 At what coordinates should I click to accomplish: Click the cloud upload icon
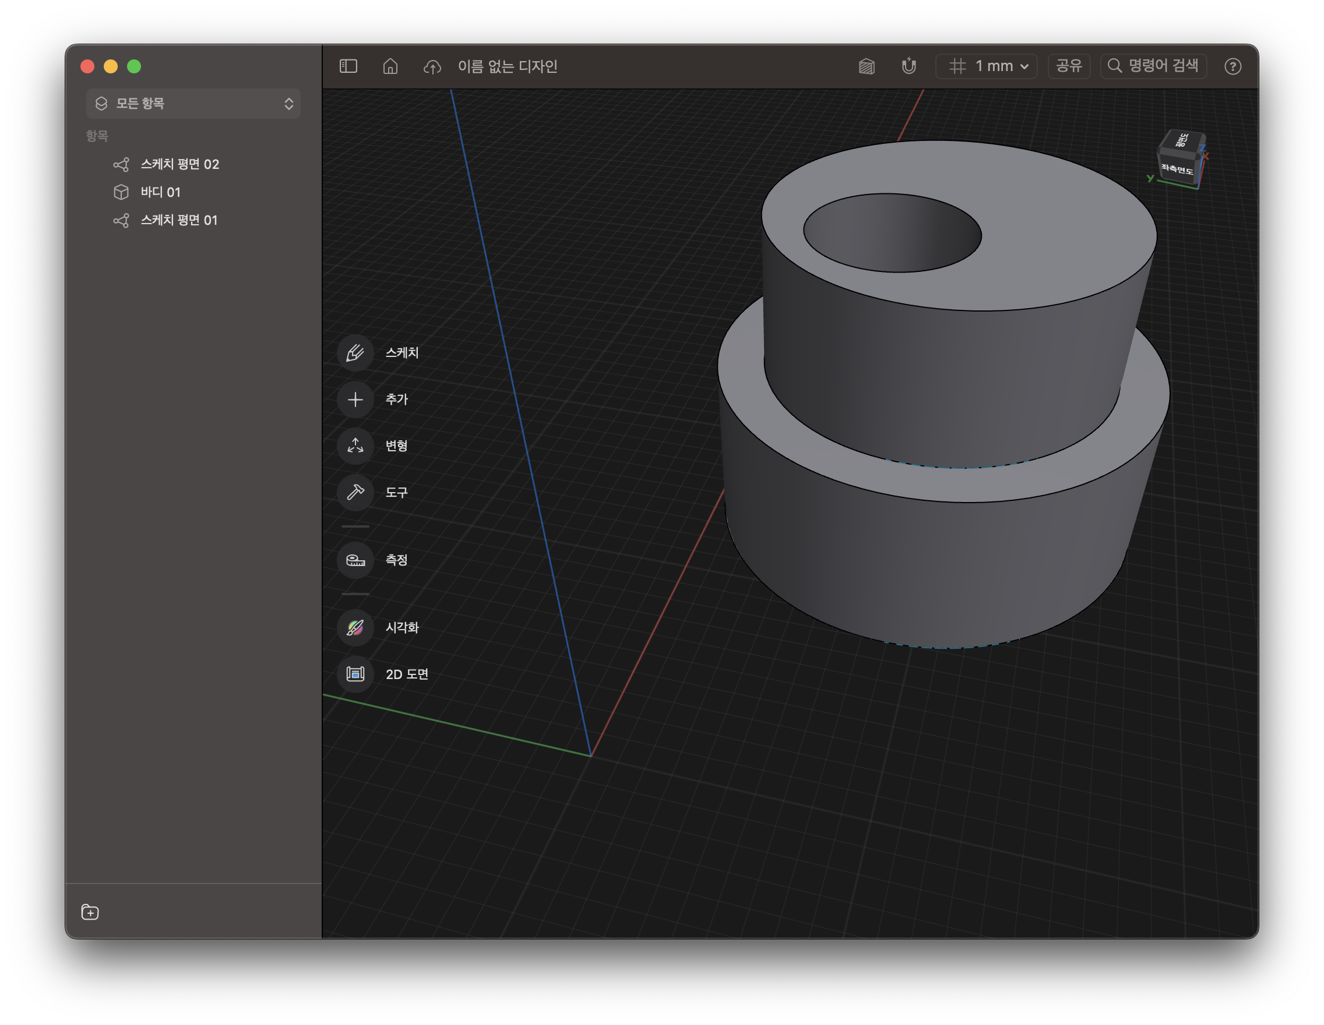pyautogui.click(x=432, y=66)
